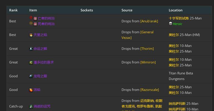Click the skull icon beside Heroic
The image size is (214, 111).
[x=170, y=24]
